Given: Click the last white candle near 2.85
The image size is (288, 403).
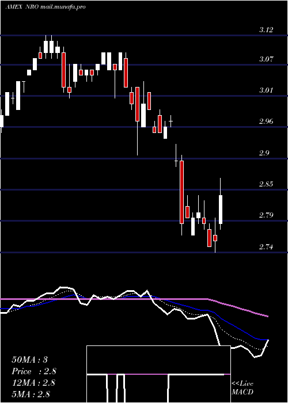Looking at the screenshot, I should tap(221, 209).
